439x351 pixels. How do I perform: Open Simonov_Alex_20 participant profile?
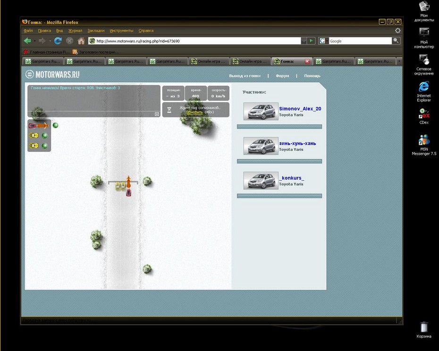point(300,109)
